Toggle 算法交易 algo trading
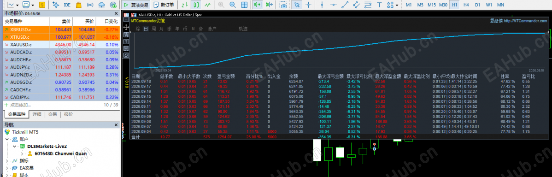Image resolution: width=552 pixels, height=177 pixels. [x=136, y=5]
